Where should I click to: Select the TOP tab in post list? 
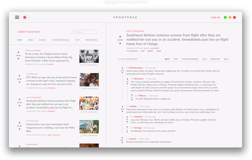[x=77, y=40]
